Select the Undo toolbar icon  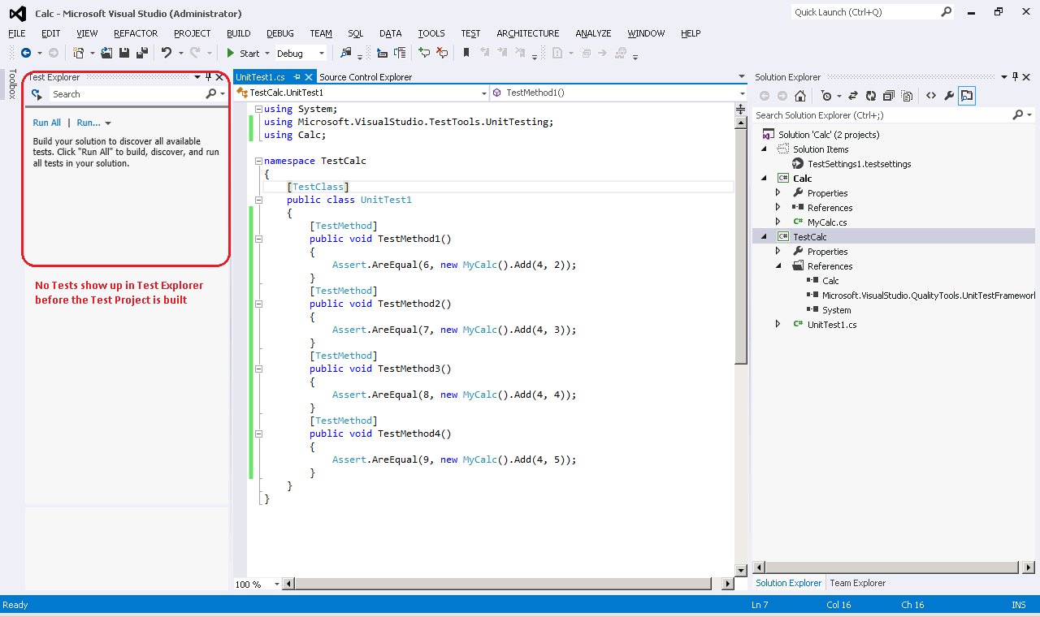tap(168, 53)
